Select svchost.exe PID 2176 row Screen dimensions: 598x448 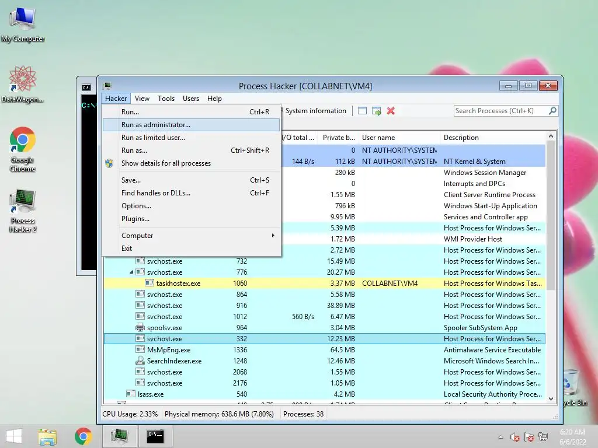(x=324, y=383)
